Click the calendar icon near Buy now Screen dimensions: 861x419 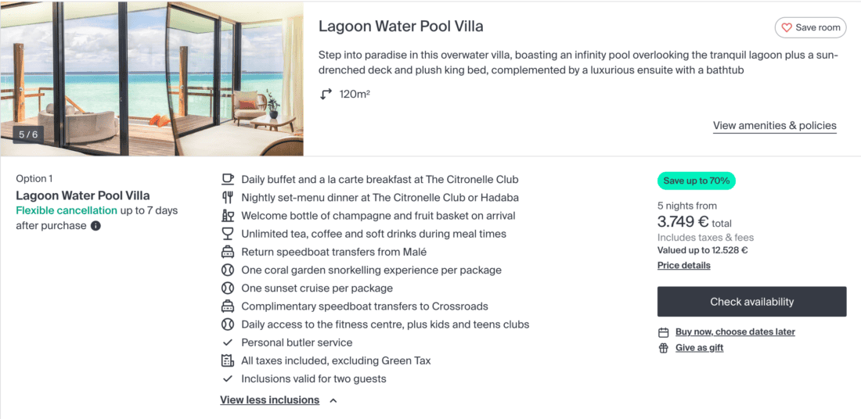tap(664, 332)
